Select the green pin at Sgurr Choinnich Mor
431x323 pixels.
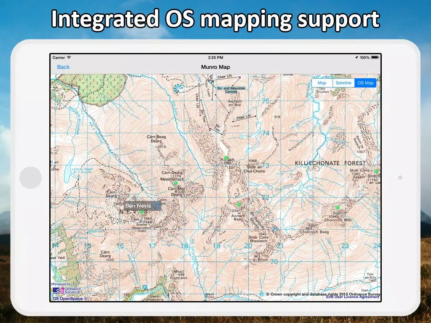tap(338, 207)
